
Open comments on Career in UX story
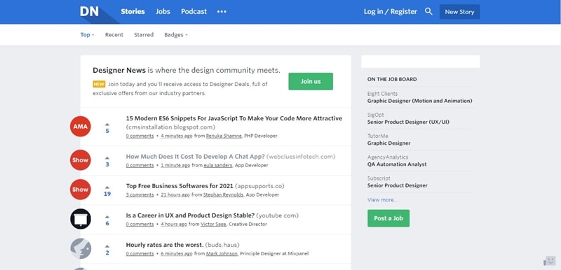(140, 225)
